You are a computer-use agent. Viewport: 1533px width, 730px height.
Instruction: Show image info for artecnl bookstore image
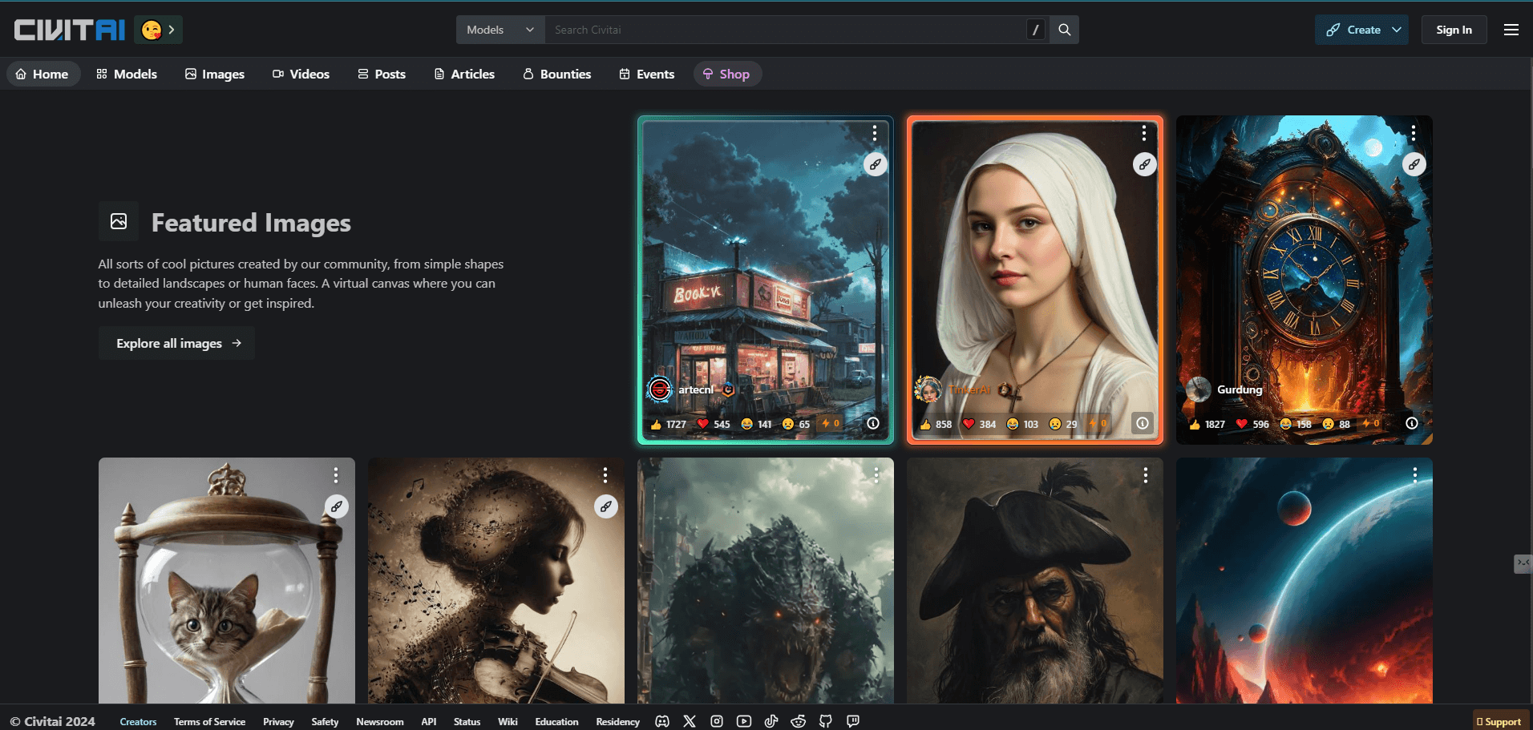coord(873,423)
